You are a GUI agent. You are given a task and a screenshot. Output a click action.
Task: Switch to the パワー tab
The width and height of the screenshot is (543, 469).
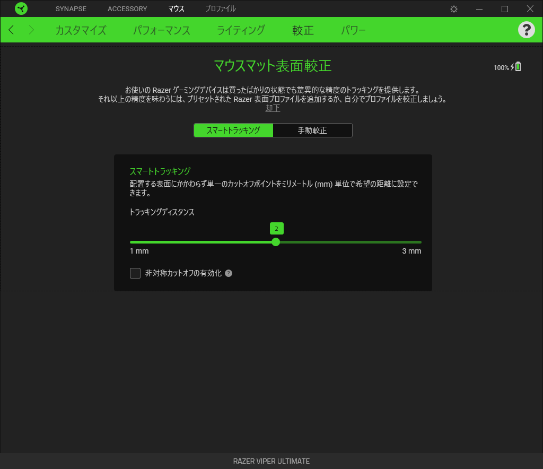(353, 30)
